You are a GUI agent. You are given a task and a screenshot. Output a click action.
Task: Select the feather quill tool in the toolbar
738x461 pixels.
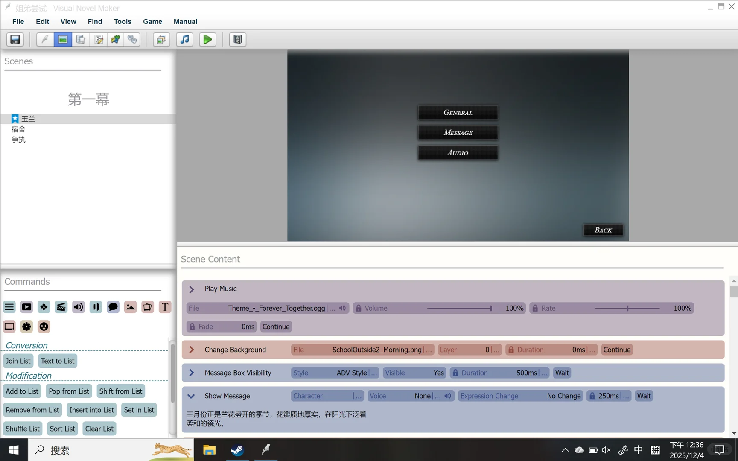coord(44,40)
